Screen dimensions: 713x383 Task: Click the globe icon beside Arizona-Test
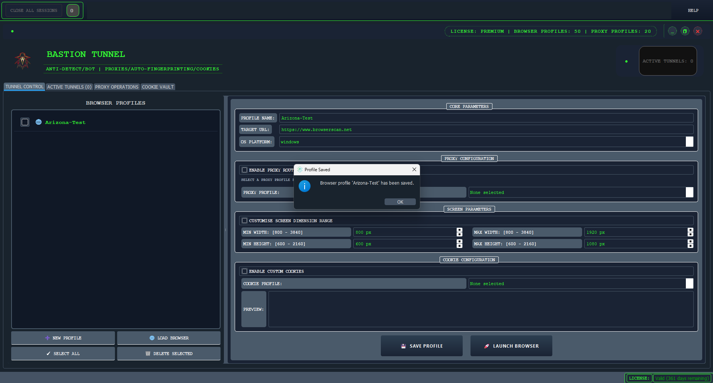tap(38, 122)
